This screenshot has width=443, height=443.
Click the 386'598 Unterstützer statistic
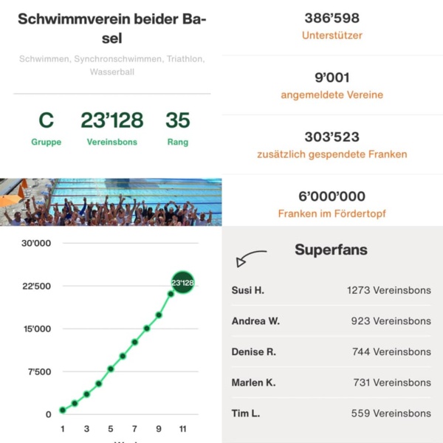click(x=333, y=25)
